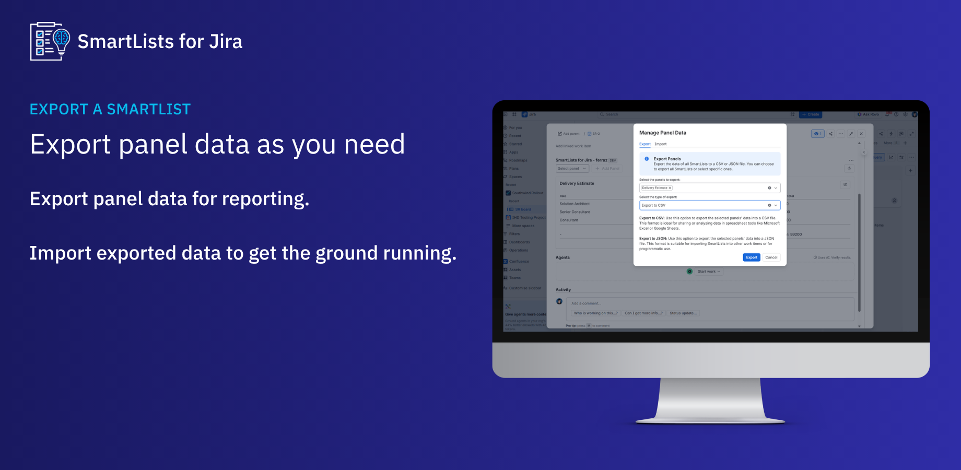The width and height of the screenshot is (961, 470).
Task: Click the Start work dropdown
Action: pyautogui.click(x=709, y=272)
